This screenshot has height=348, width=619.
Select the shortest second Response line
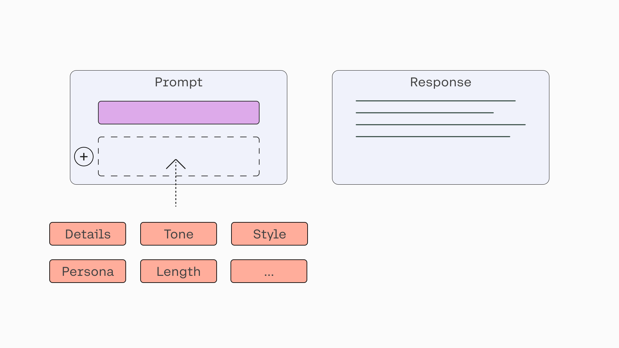pyautogui.click(x=425, y=113)
